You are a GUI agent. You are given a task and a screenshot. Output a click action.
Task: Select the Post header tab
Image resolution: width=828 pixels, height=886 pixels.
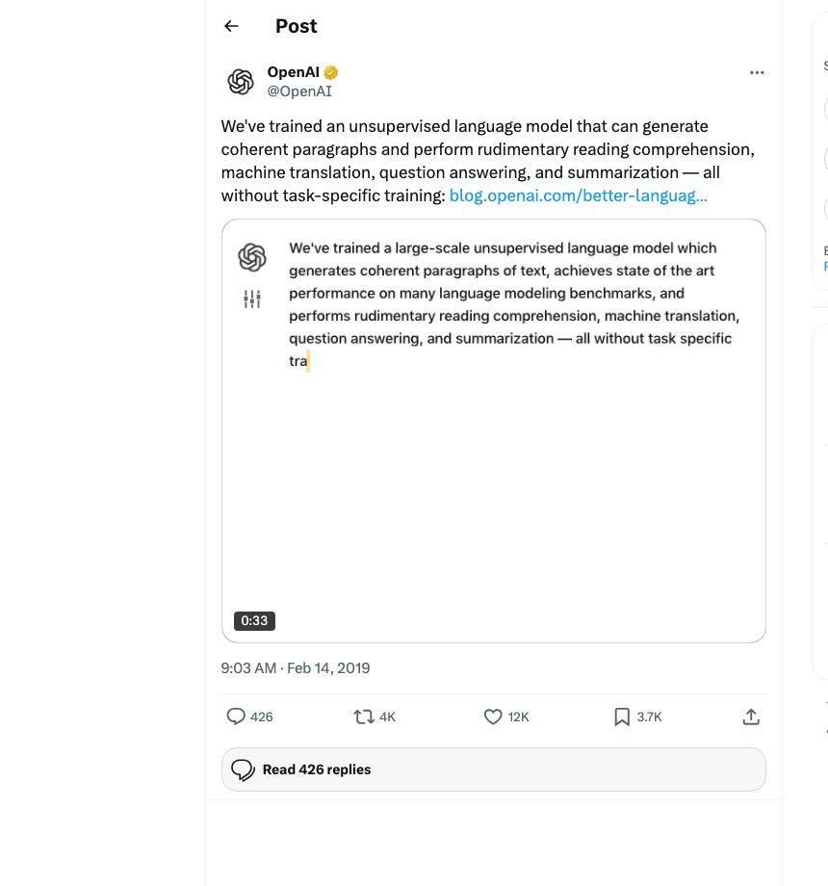click(x=296, y=26)
